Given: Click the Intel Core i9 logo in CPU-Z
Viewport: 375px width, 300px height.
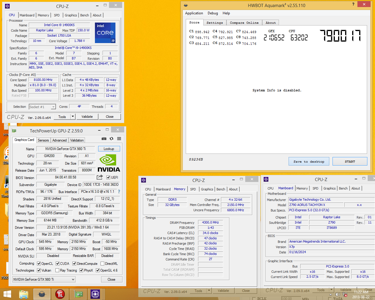Looking at the screenshot, I should click(105, 33).
